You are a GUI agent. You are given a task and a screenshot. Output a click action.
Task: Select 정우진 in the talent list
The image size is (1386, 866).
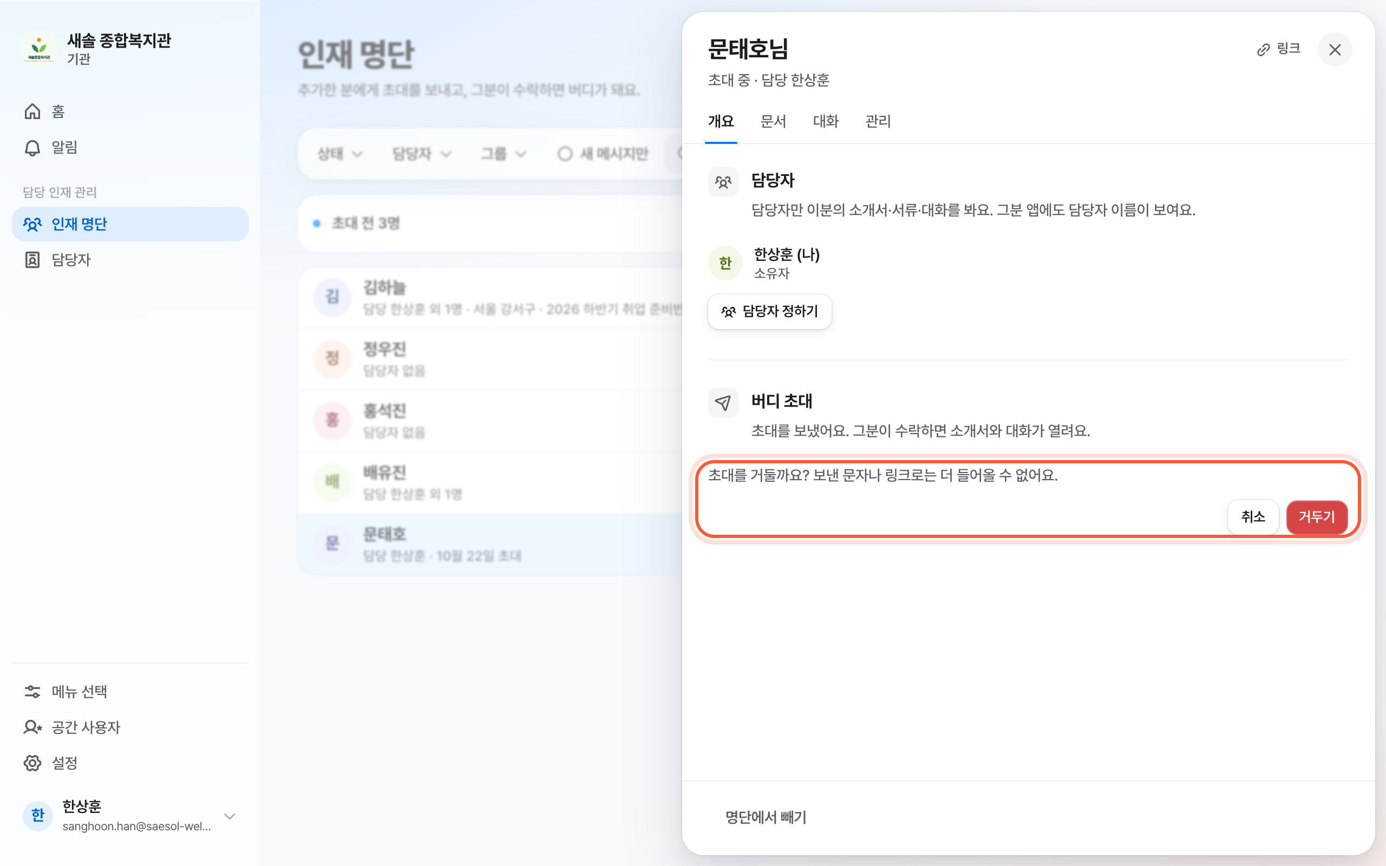(x=491, y=359)
